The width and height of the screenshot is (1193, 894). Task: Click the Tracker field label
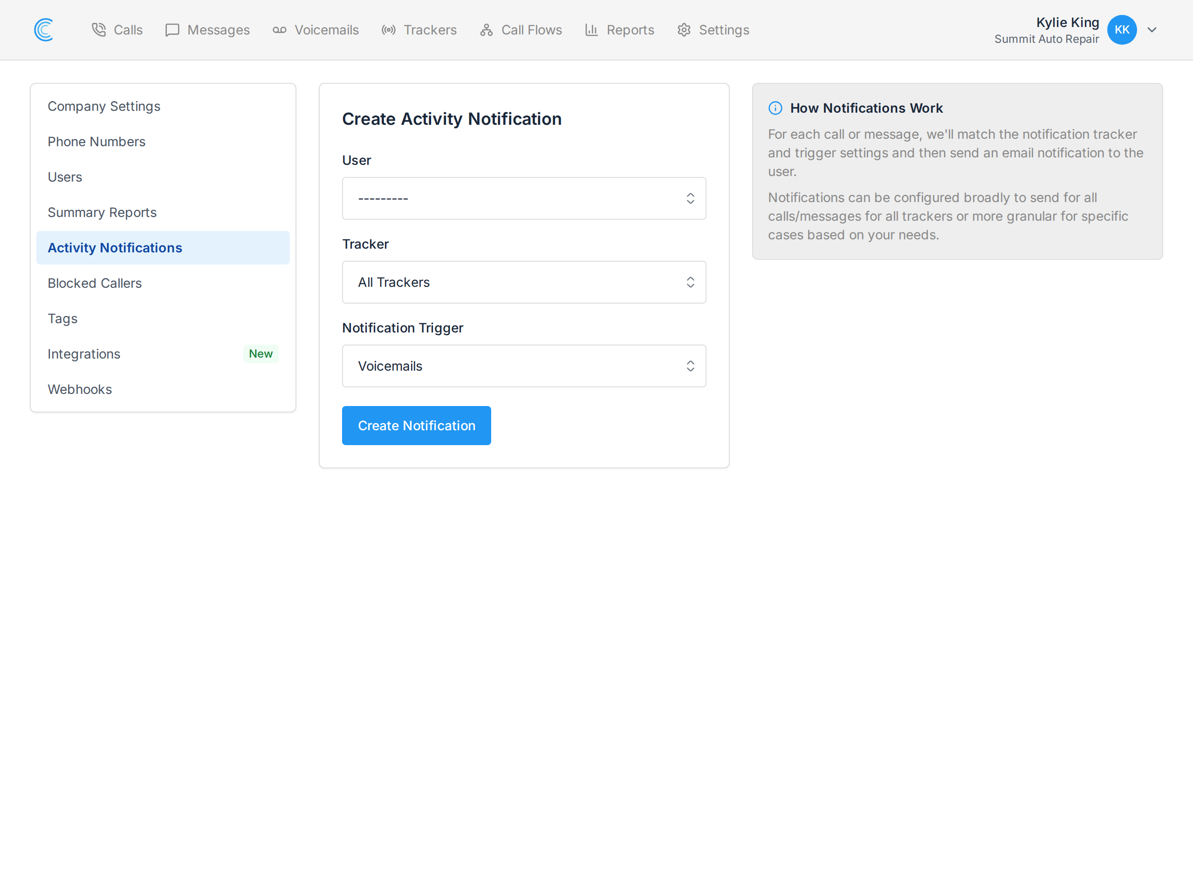[365, 244]
